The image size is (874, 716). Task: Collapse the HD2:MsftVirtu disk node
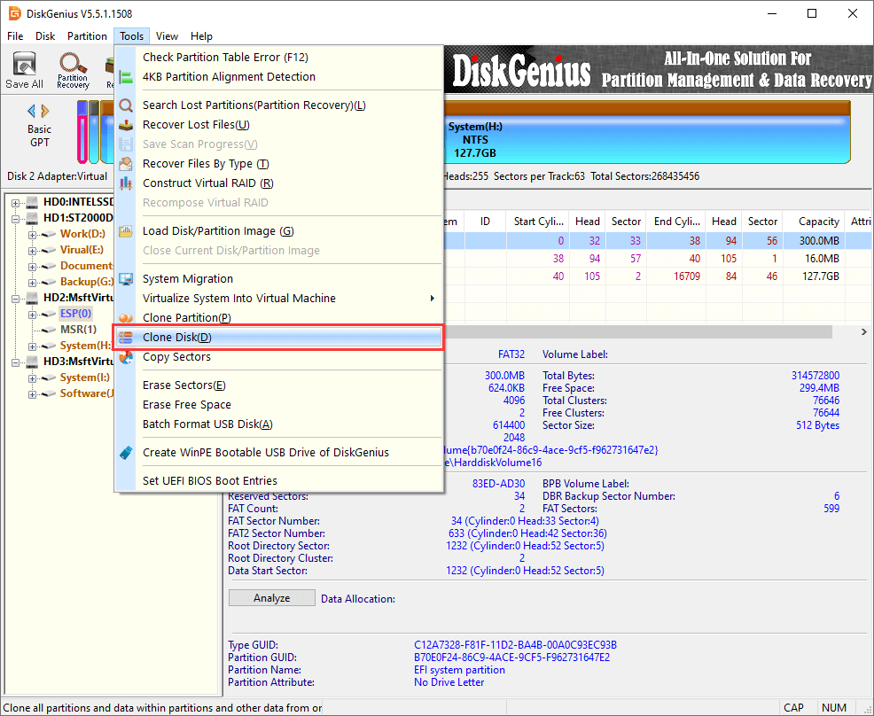16,299
